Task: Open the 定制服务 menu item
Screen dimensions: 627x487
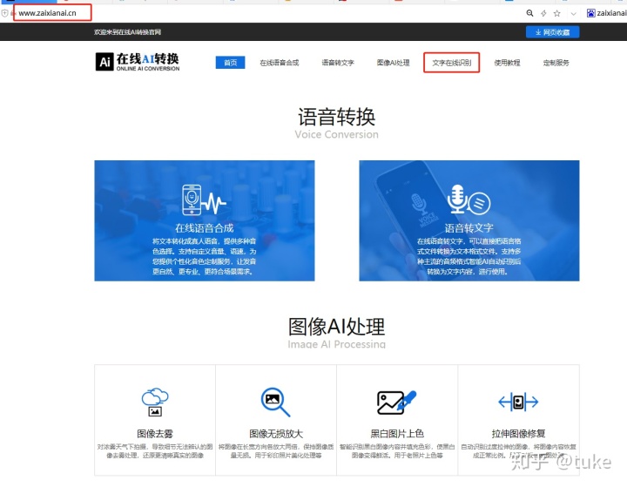Action: pos(556,63)
